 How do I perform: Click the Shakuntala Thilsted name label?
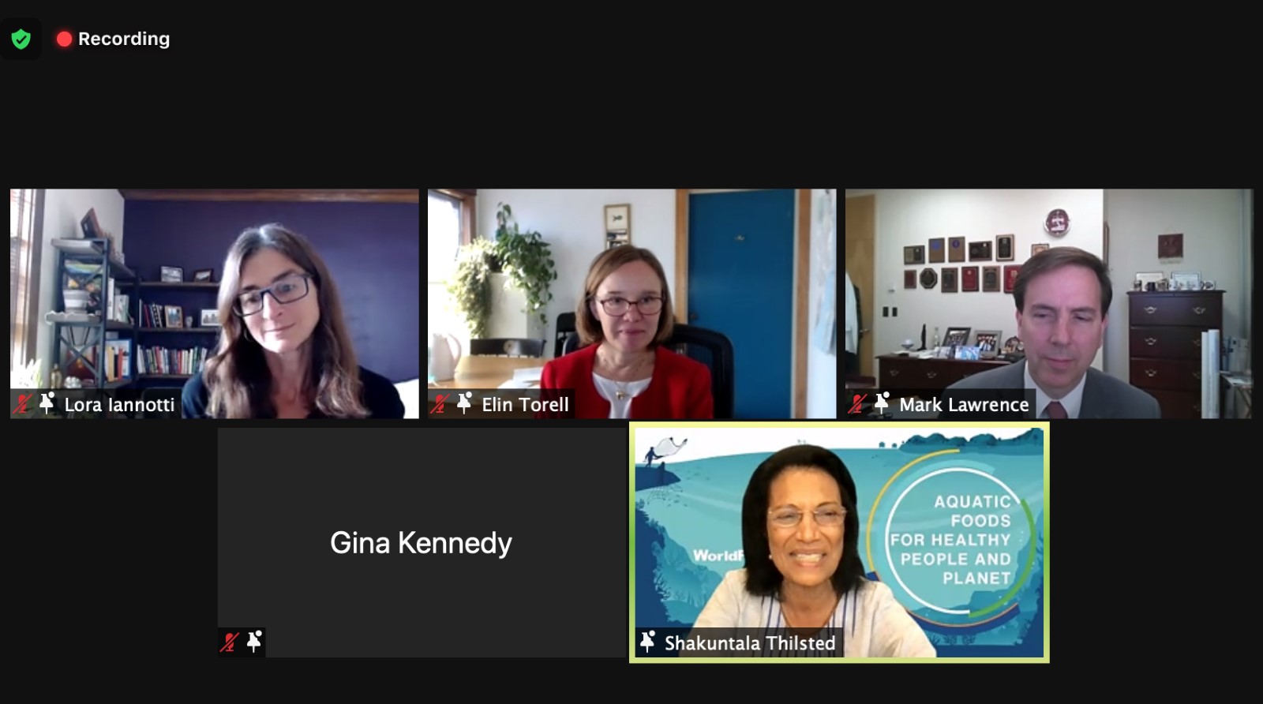pos(750,643)
